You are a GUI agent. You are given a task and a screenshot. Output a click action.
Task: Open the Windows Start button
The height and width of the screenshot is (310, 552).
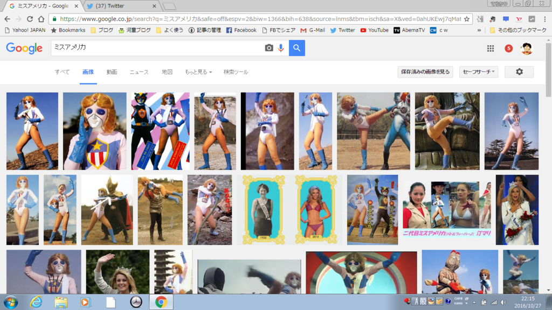click(x=11, y=302)
